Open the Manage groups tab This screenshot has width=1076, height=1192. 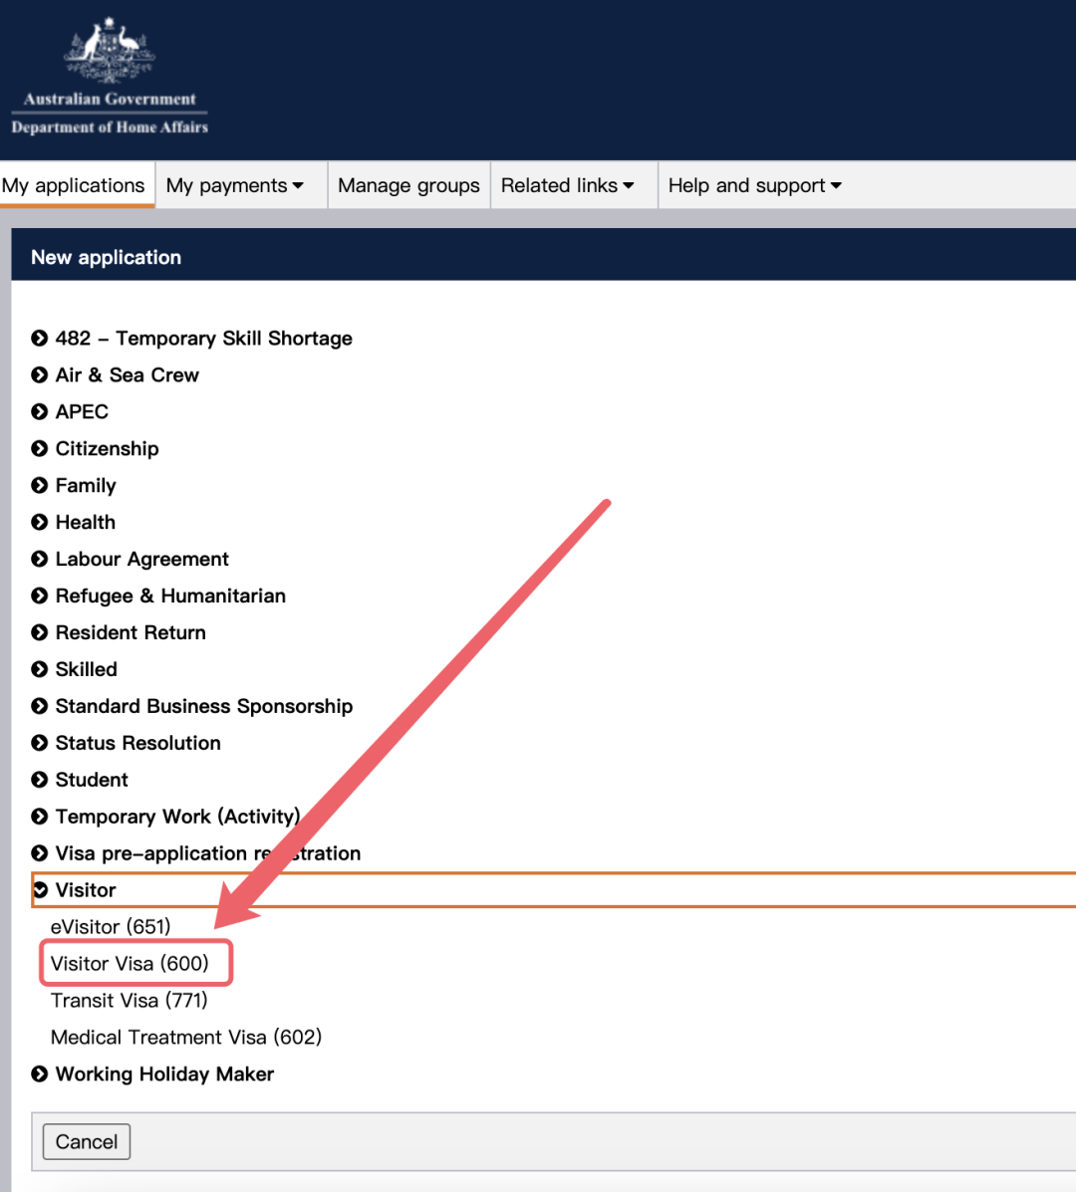click(x=408, y=185)
